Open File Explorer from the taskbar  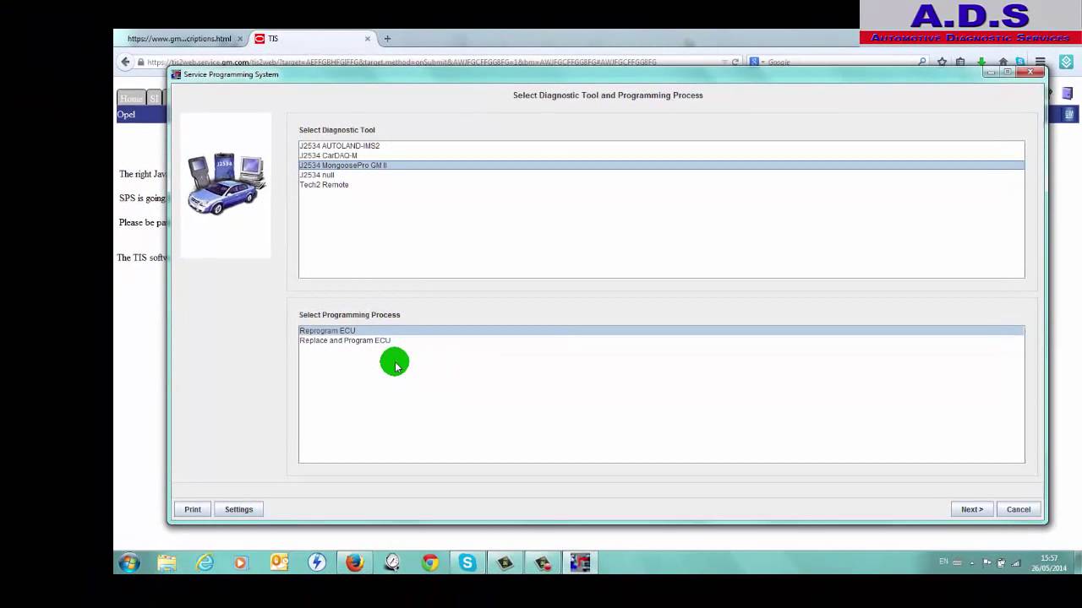tap(167, 562)
